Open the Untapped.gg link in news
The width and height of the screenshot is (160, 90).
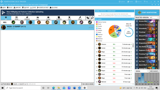44,5
